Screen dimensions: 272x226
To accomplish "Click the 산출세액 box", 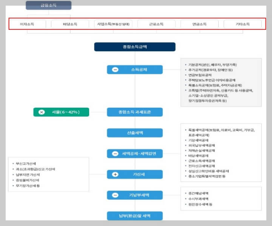I will (135, 133).
